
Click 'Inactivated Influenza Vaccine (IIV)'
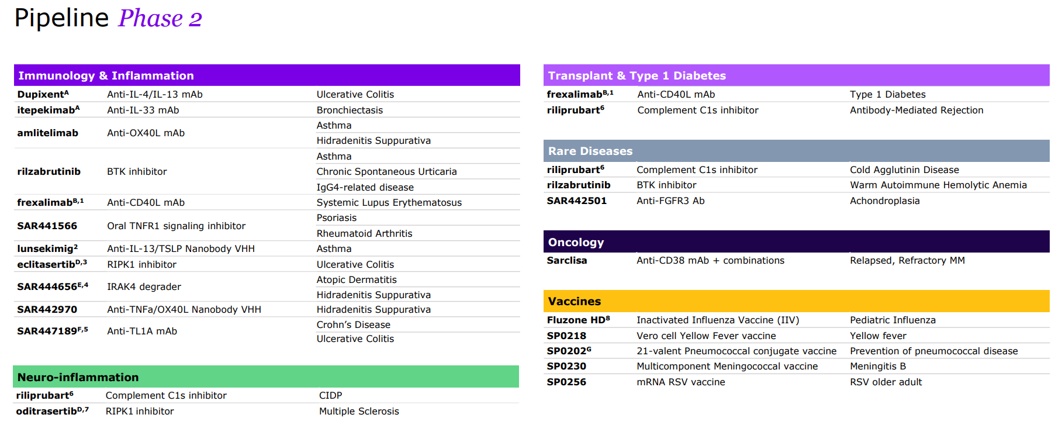click(718, 320)
